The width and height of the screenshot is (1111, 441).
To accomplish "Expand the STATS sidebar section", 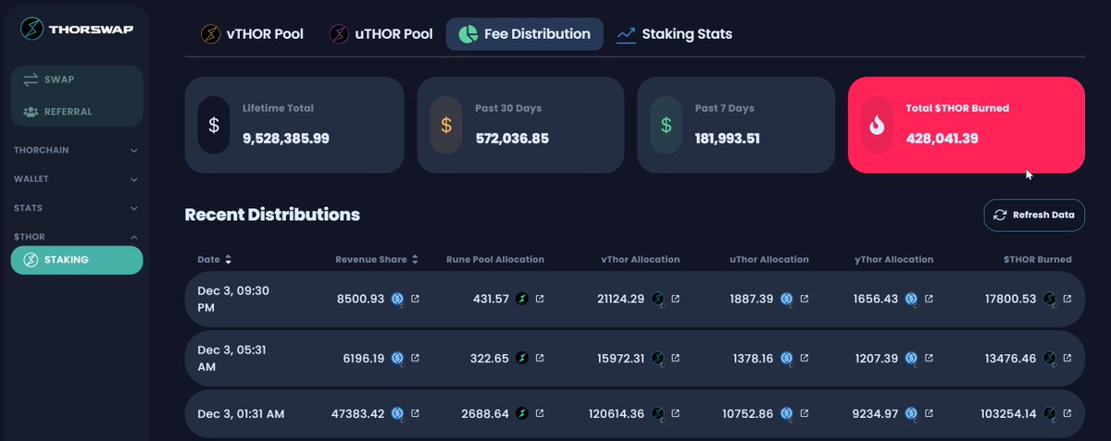I will [75, 208].
